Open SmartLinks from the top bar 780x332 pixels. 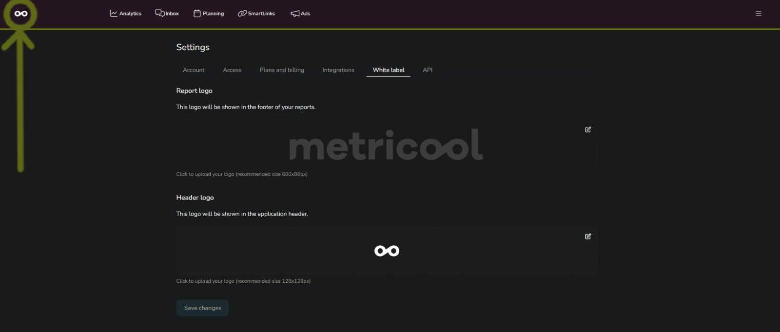tap(256, 14)
